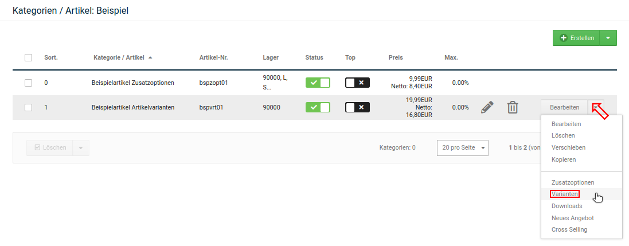Select checkbox for Beispielartikel Zusatzoptionen row
The image size is (629, 246).
(x=28, y=83)
